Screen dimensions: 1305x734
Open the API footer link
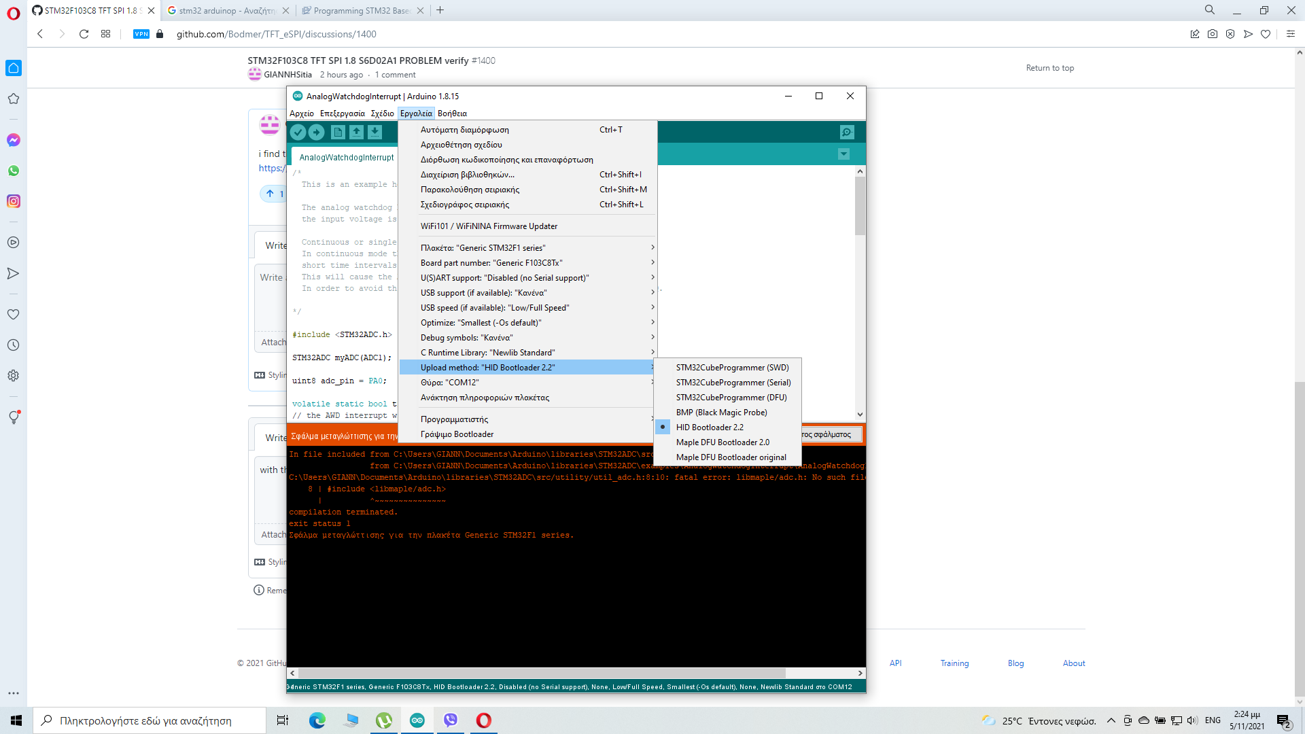point(895,663)
